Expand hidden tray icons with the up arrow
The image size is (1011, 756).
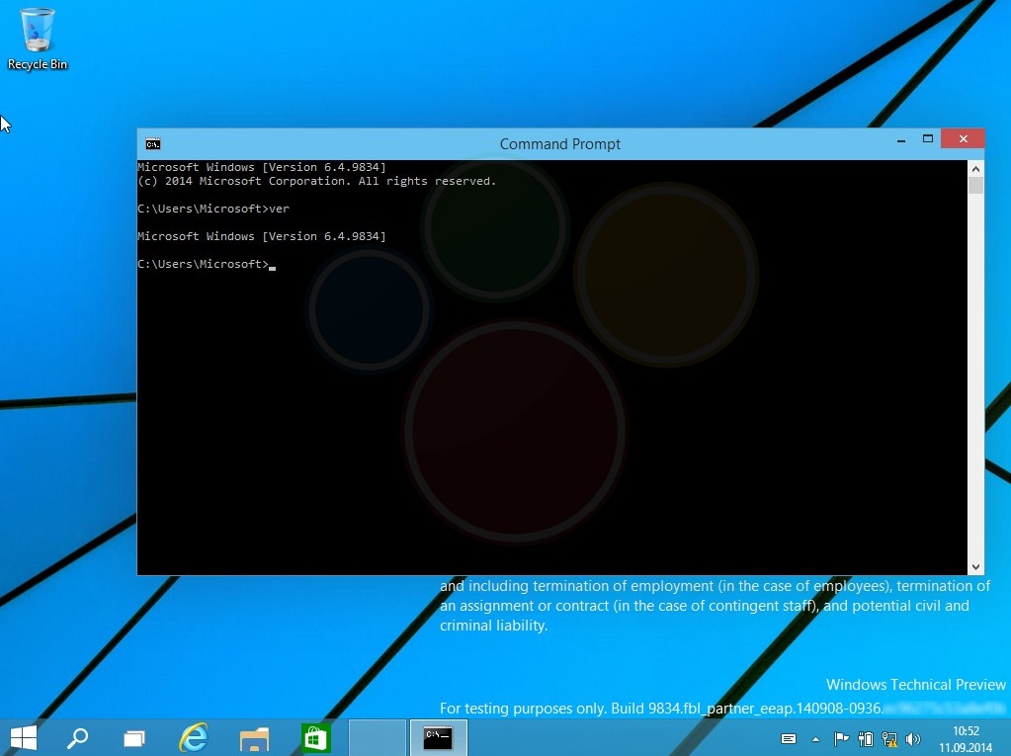pos(816,738)
